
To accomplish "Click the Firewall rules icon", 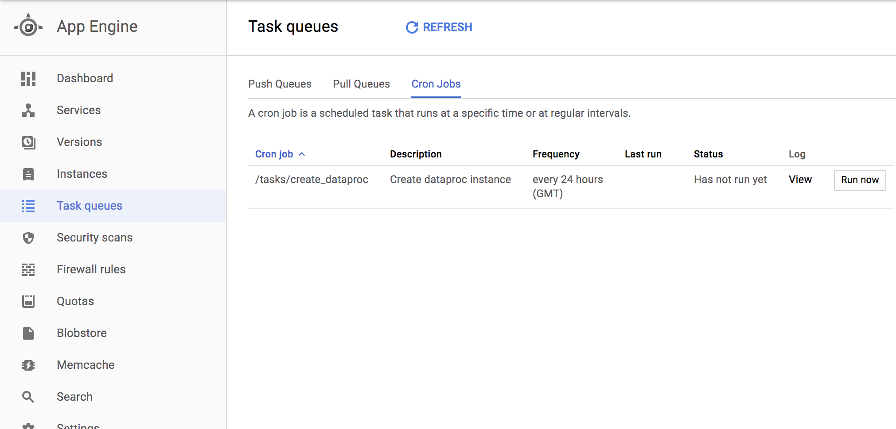I will pyautogui.click(x=28, y=270).
